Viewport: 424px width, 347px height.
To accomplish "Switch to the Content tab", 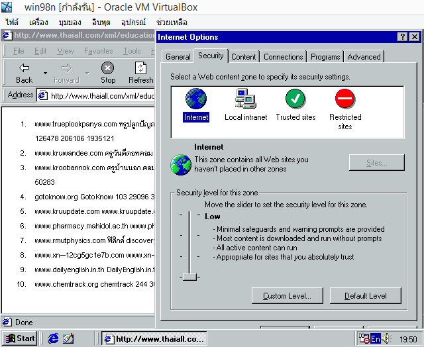I will click(x=244, y=57).
